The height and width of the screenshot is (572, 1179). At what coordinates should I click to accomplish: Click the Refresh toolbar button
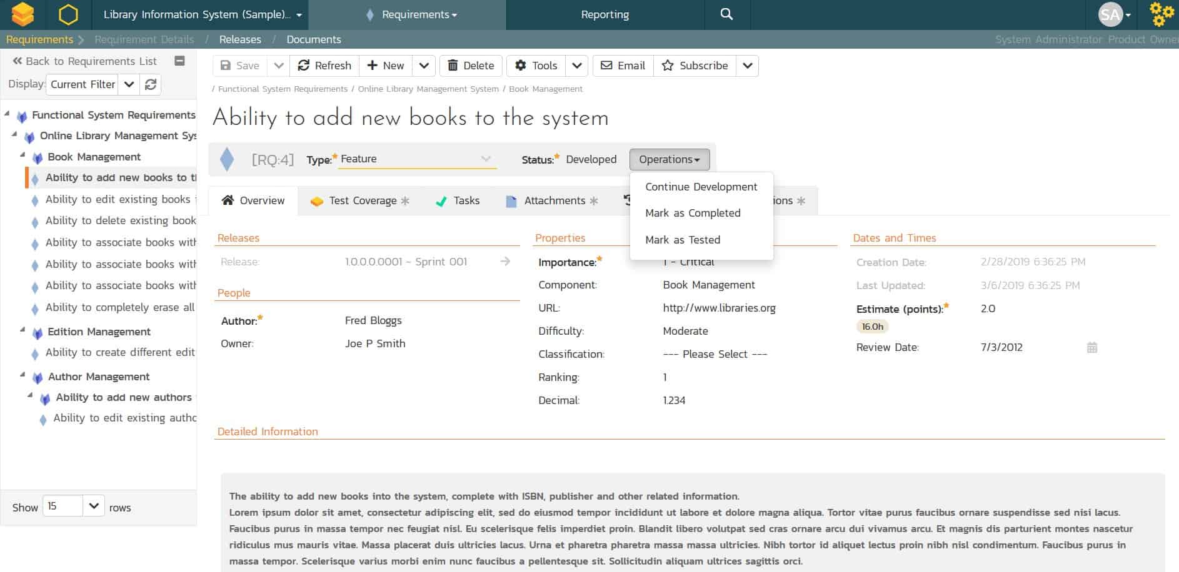[x=324, y=66]
